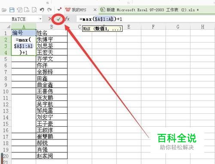The width and height of the screenshot is (215, 164).
Task: Click the undo arrow icon
Action: (42, 10)
